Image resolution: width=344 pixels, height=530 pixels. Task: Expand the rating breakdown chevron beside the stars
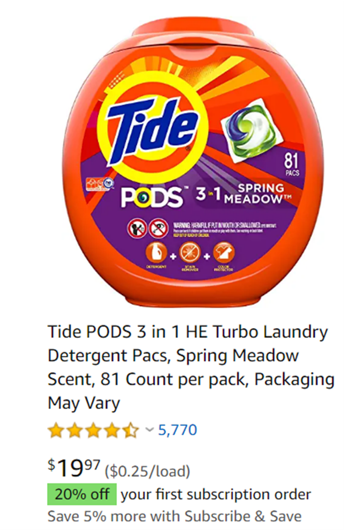149,430
